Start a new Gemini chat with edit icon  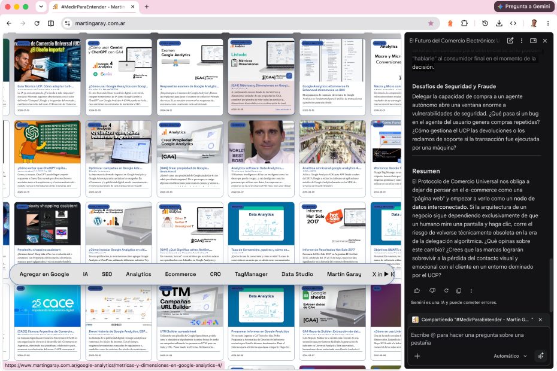(x=510, y=41)
